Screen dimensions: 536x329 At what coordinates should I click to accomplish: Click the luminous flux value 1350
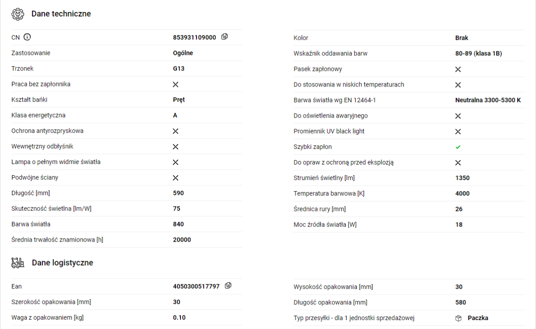click(462, 178)
